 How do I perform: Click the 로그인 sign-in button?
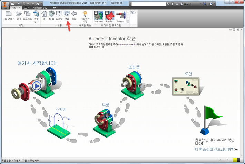[x=186, y=4]
